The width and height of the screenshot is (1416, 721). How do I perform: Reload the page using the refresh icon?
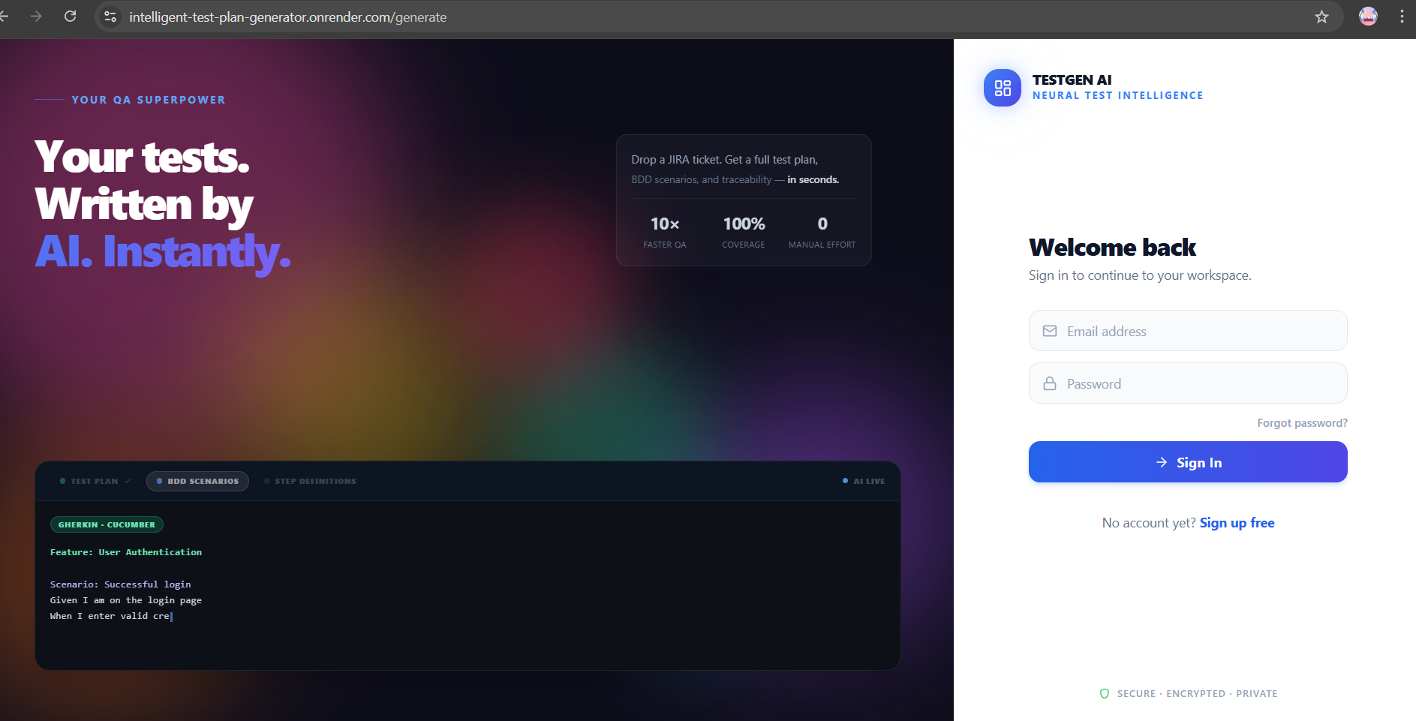pos(70,17)
